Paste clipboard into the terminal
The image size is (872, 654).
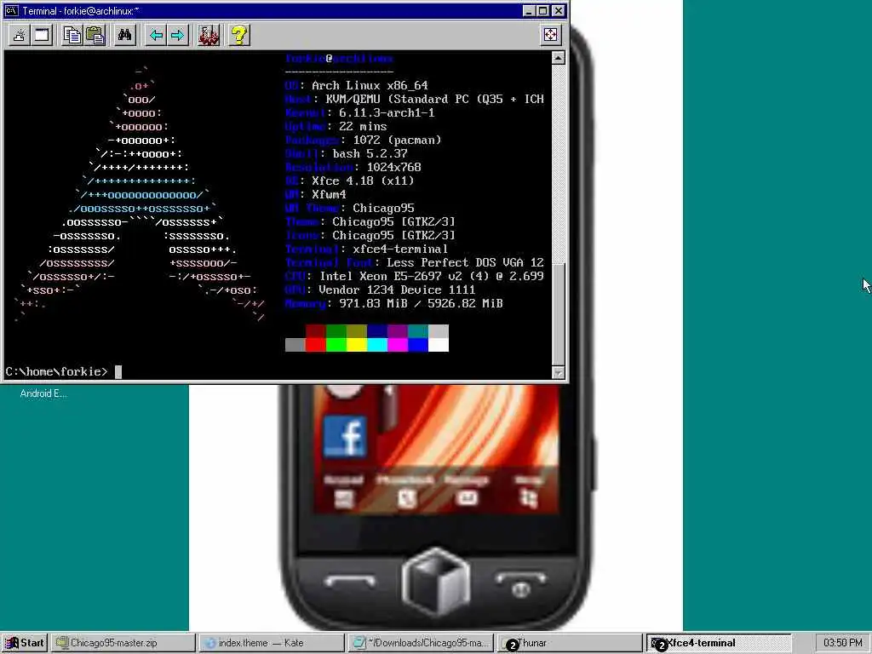tap(95, 35)
